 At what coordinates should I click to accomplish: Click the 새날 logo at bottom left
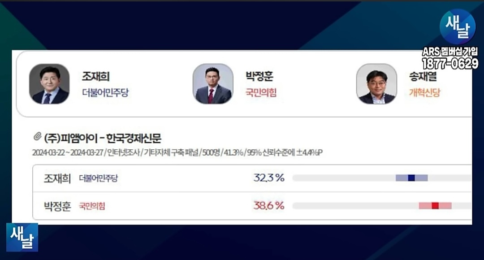(22, 237)
